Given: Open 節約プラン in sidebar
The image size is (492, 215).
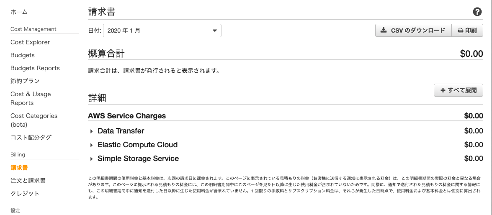Looking at the screenshot, I should [x=25, y=81].
